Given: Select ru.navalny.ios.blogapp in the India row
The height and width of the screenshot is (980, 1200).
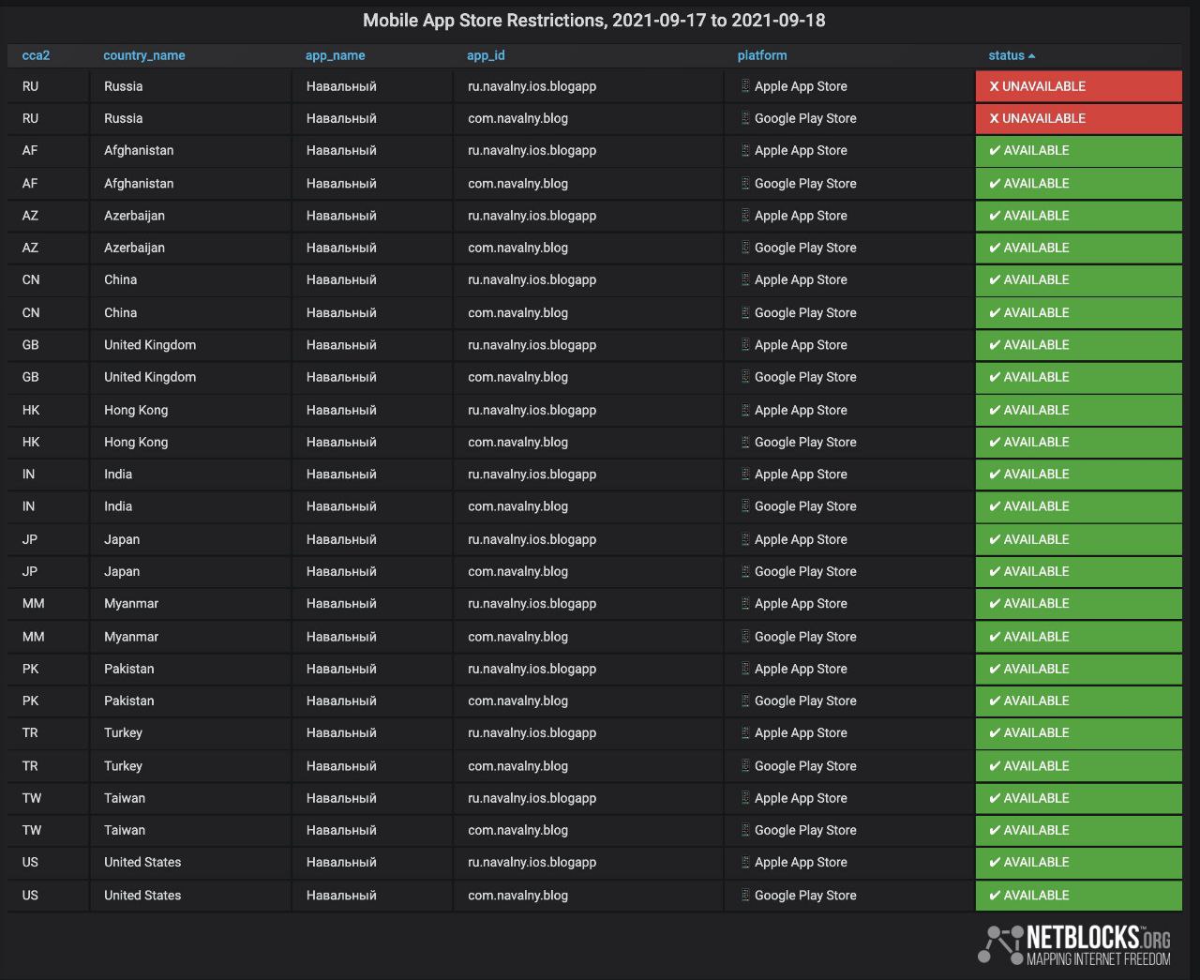Looking at the screenshot, I should pos(532,475).
